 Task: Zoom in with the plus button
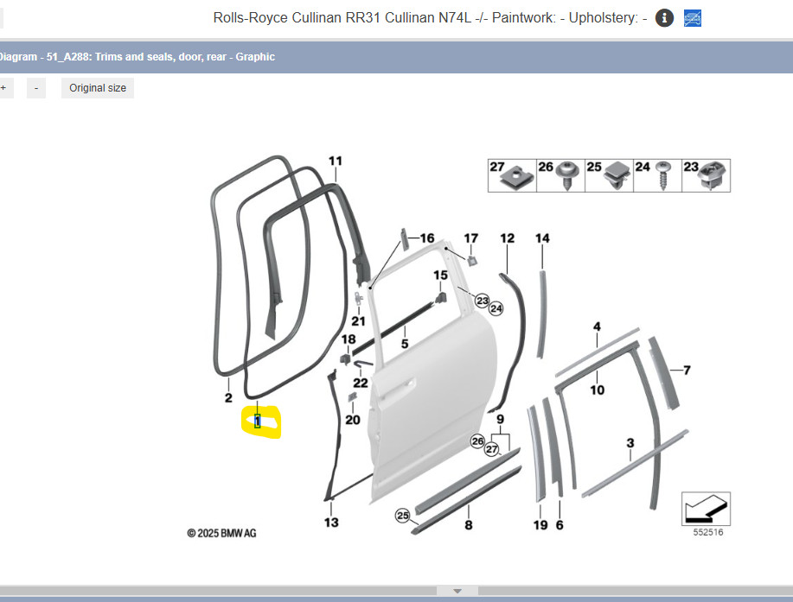[4, 88]
